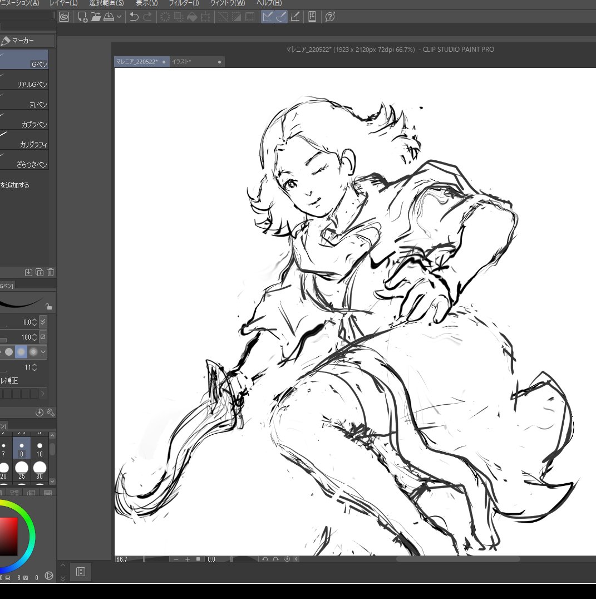Select the マーカー sub tool group

[27, 41]
